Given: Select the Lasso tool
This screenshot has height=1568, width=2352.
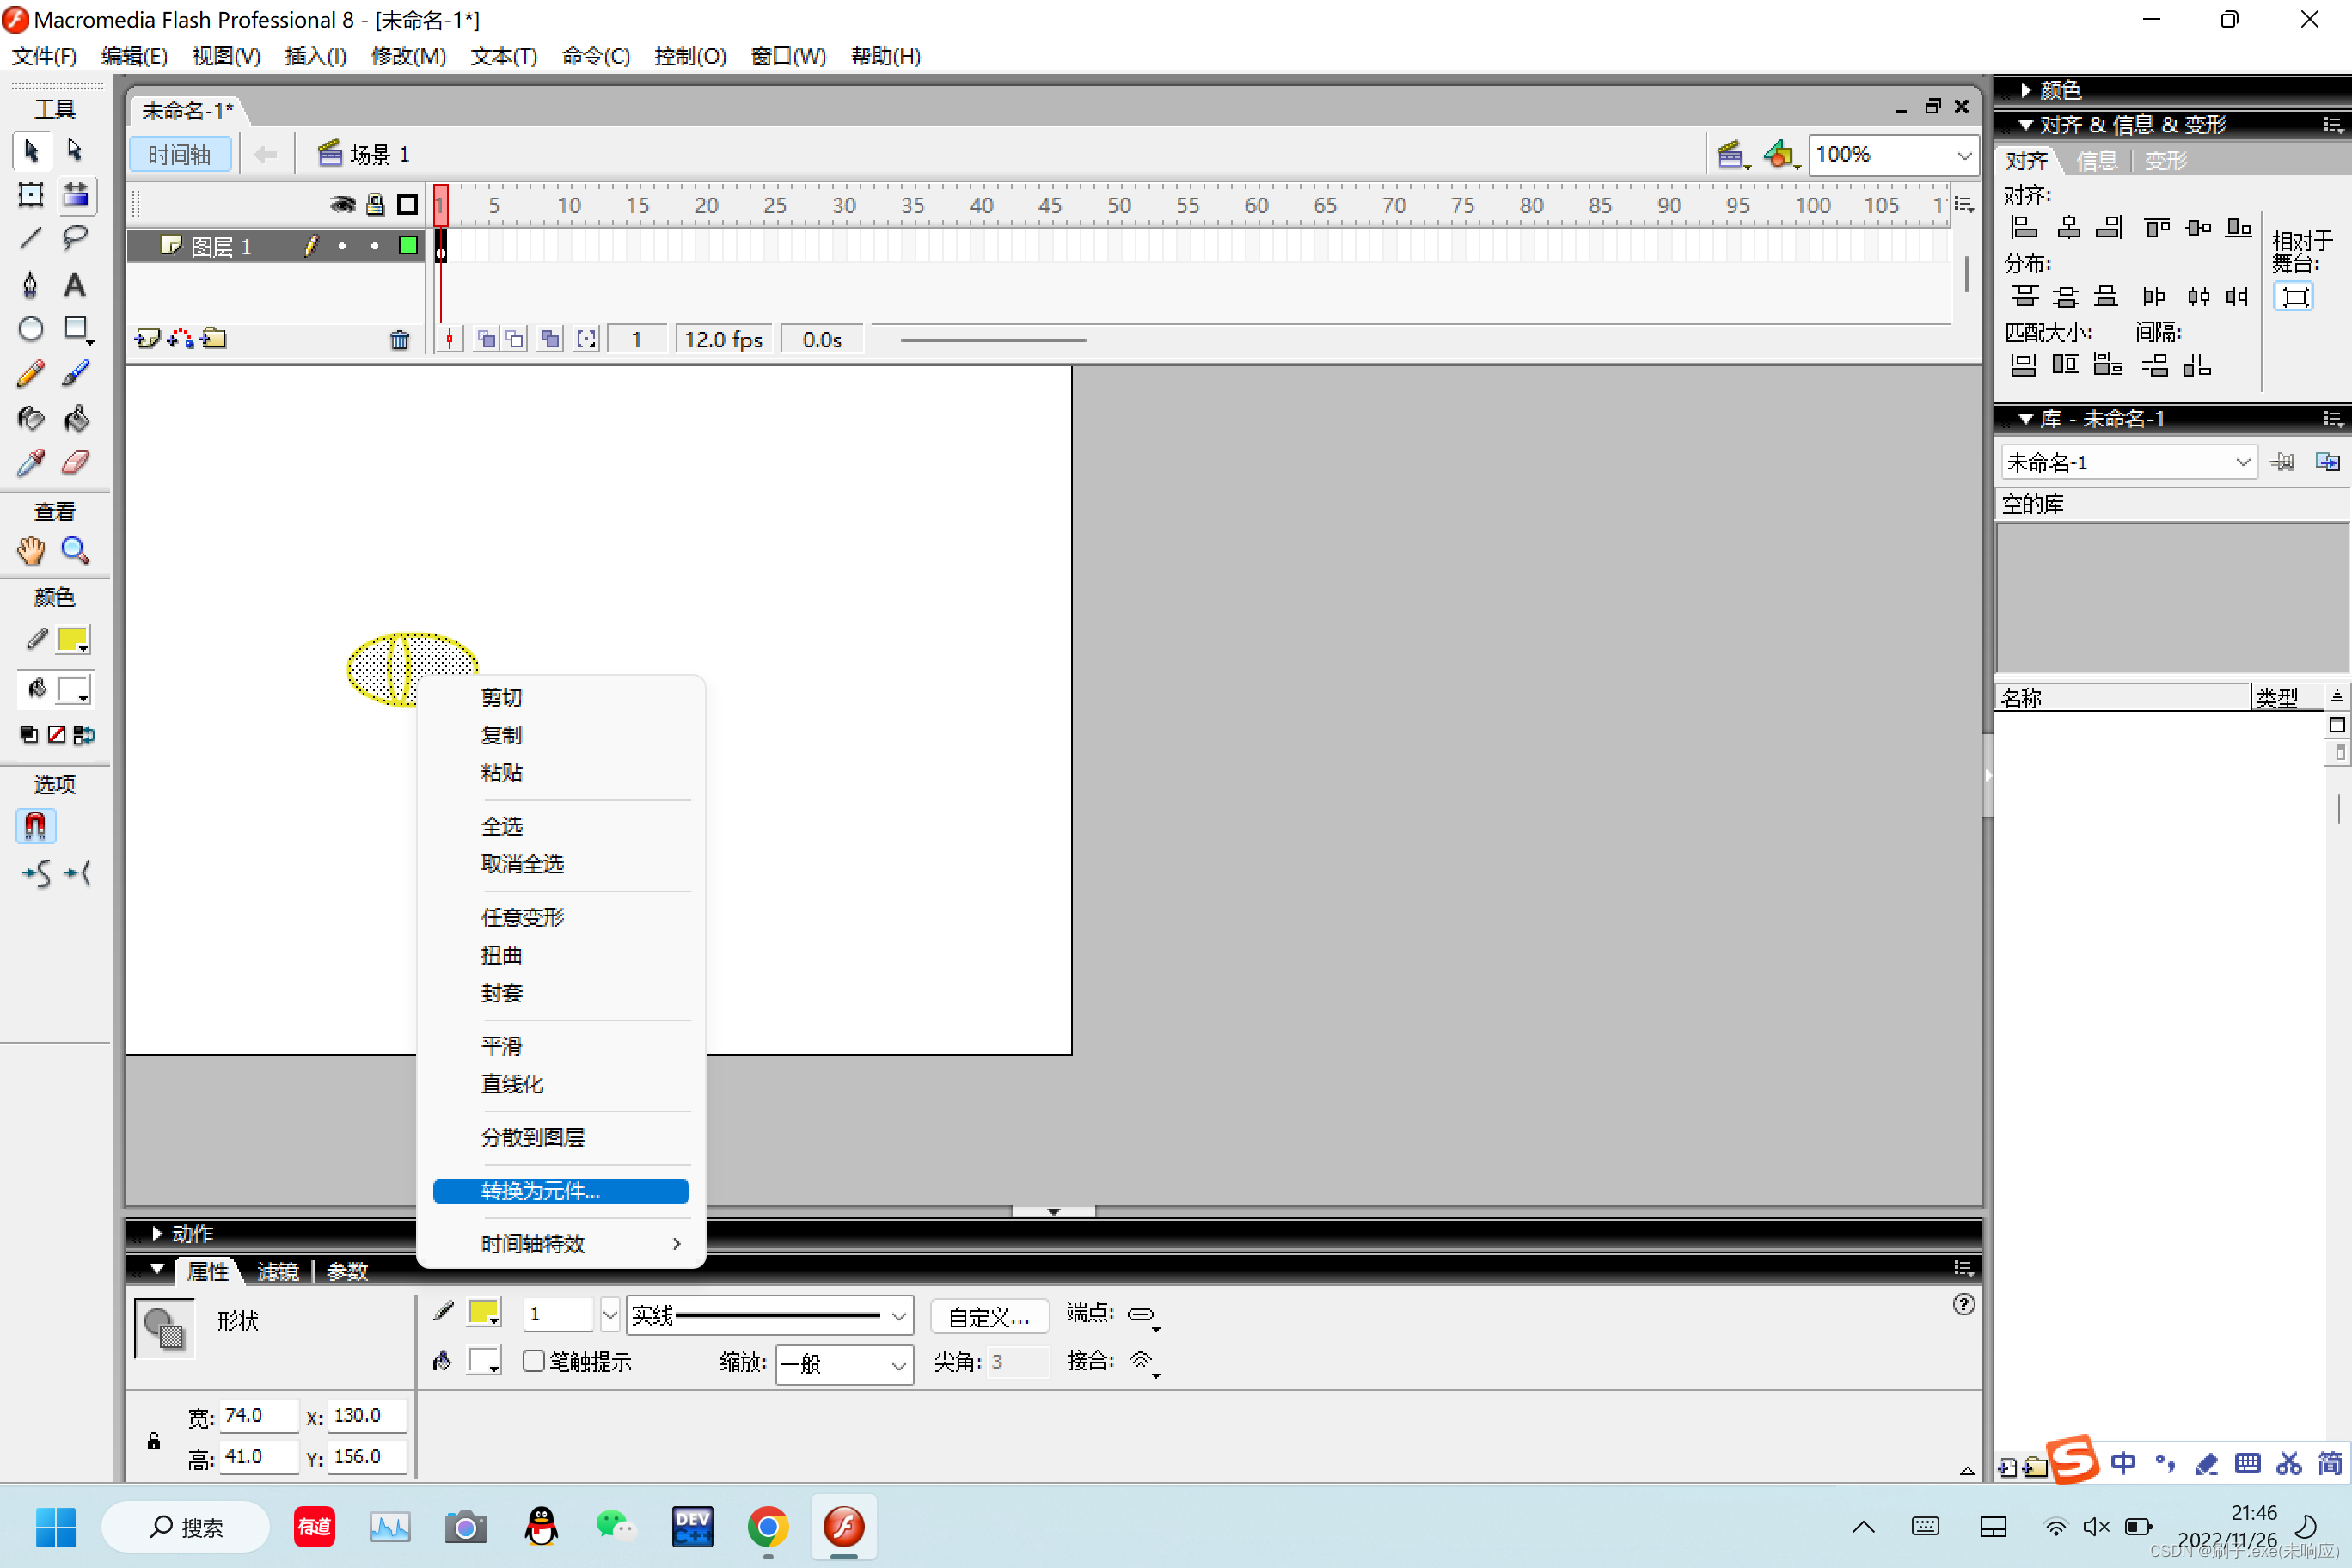Looking at the screenshot, I should coord(75,238).
